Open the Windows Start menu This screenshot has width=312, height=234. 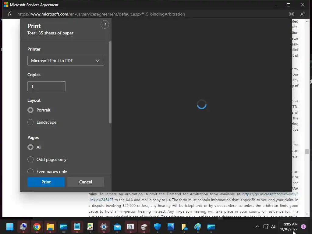click(x=10, y=227)
